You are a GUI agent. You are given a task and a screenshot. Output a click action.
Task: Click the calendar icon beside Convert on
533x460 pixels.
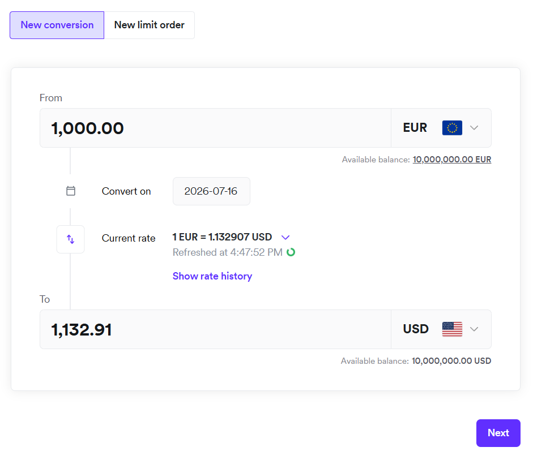[71, 191]
